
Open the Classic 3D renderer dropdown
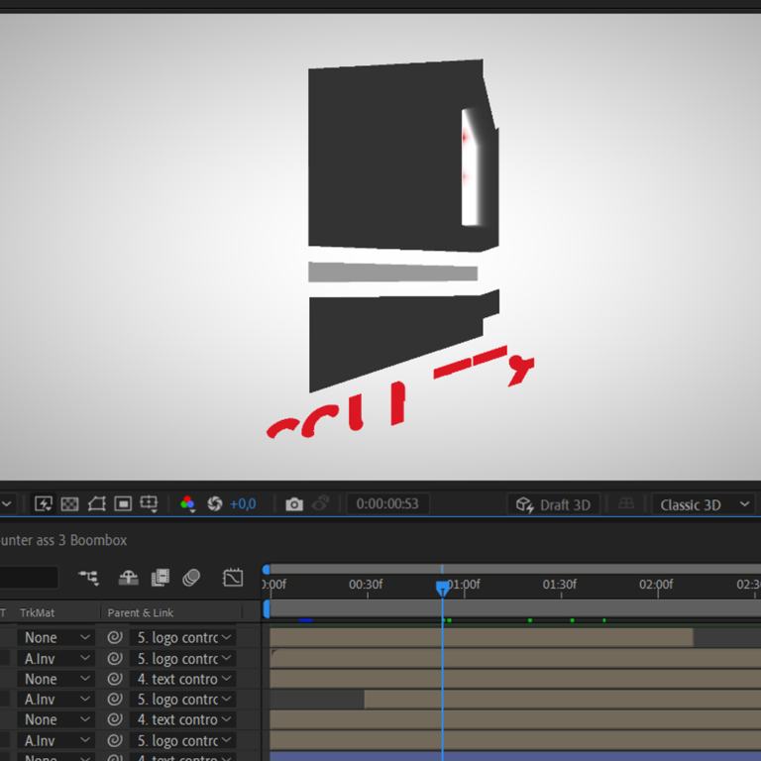pos(705,504)
